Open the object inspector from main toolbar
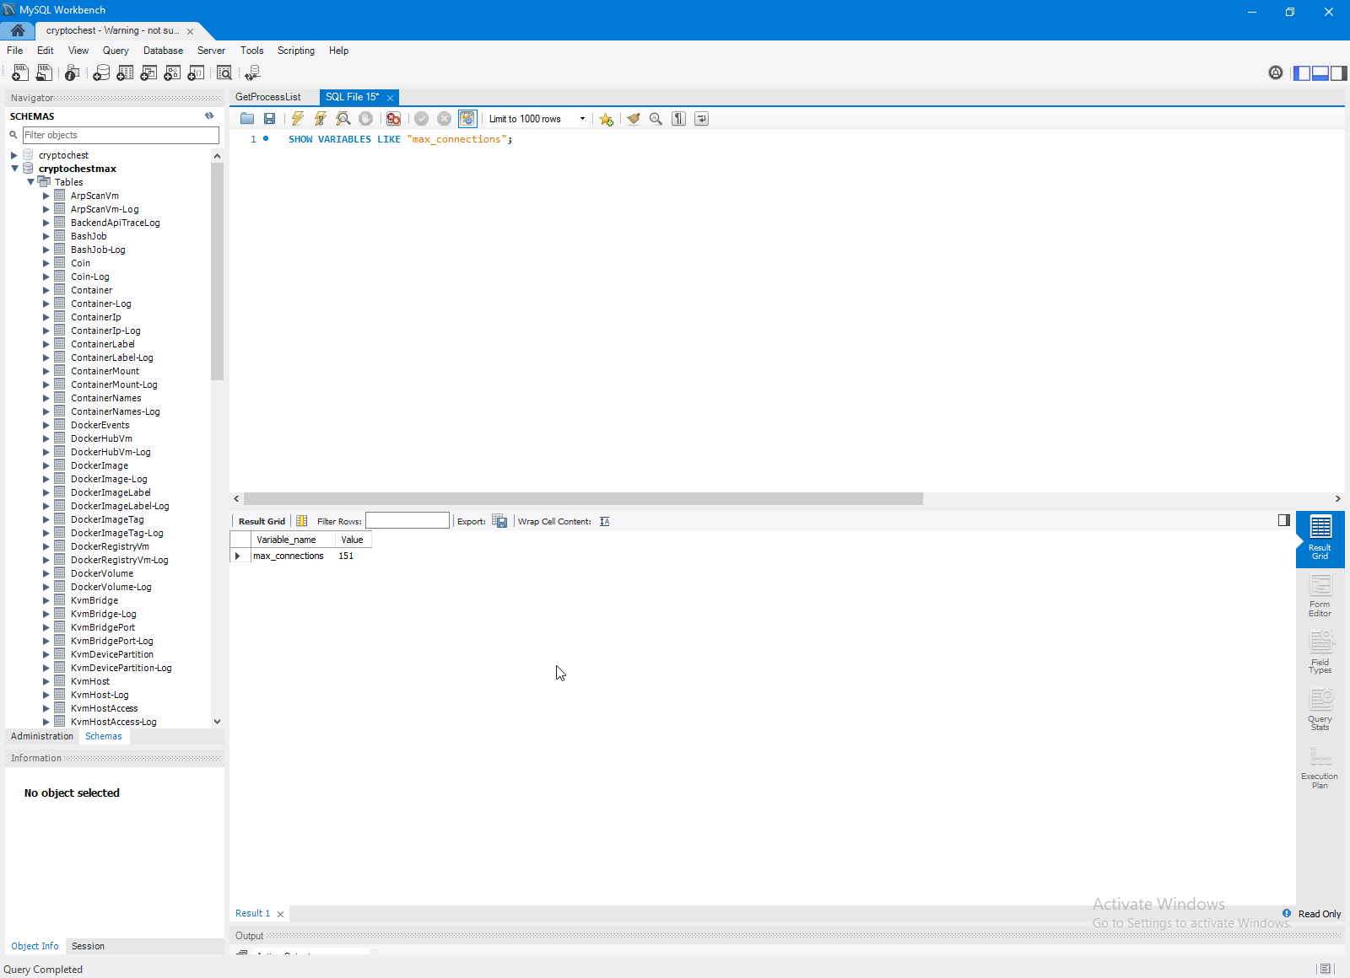 pyautogui.click(x=73, y=73)
